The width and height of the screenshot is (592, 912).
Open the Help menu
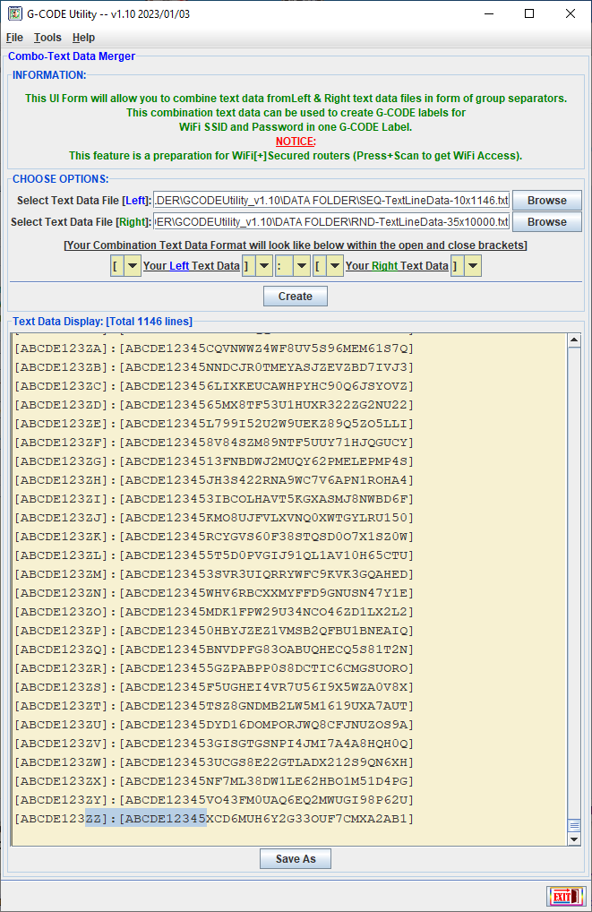coord(83,38)
